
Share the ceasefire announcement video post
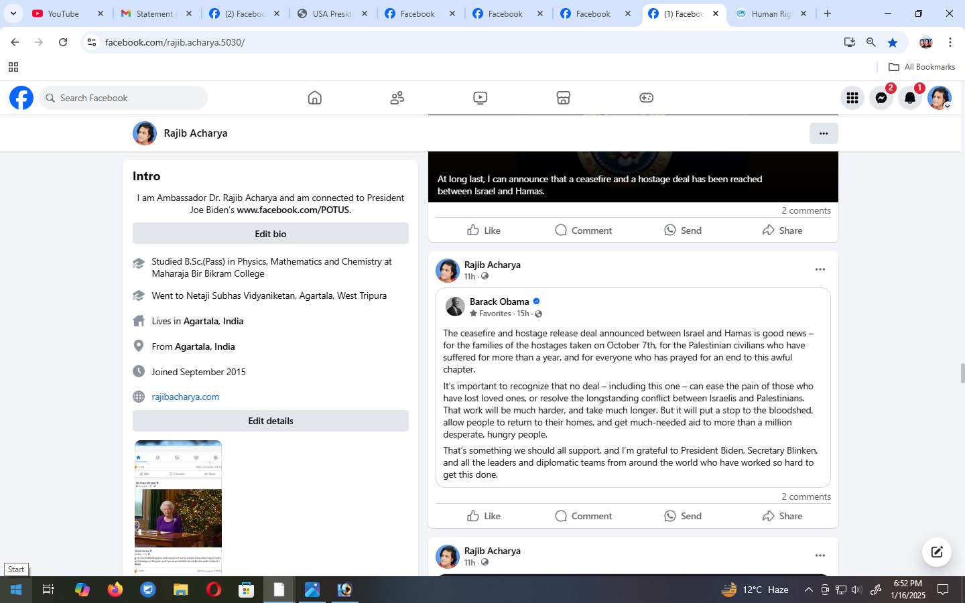pyautogui.click(x=782, y=230)
